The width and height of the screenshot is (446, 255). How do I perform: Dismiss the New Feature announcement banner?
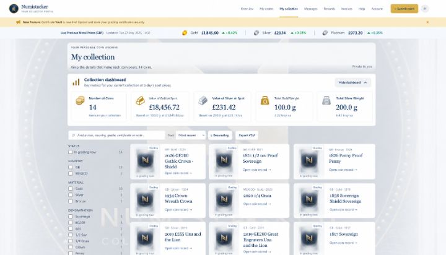427,22
